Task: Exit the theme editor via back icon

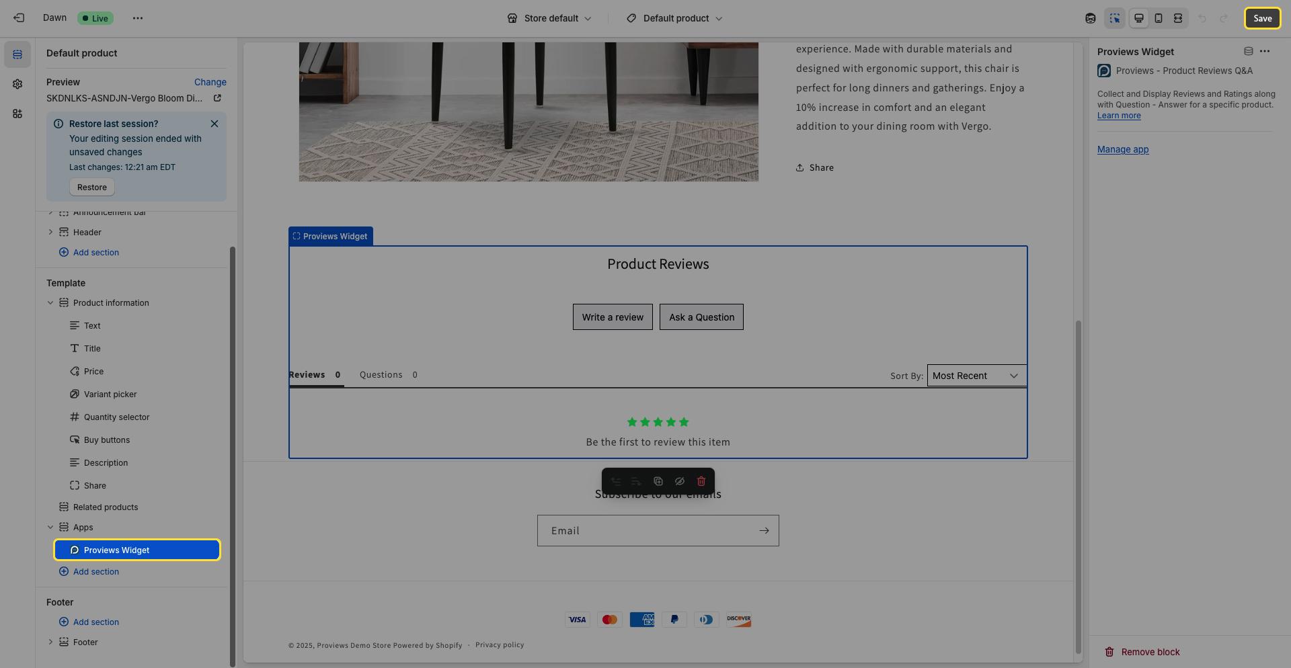Action: [x=19, y=18]
